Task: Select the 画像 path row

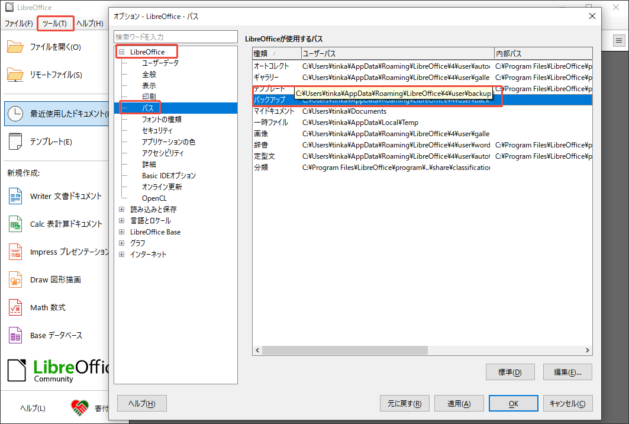Action: click(422, 134)
